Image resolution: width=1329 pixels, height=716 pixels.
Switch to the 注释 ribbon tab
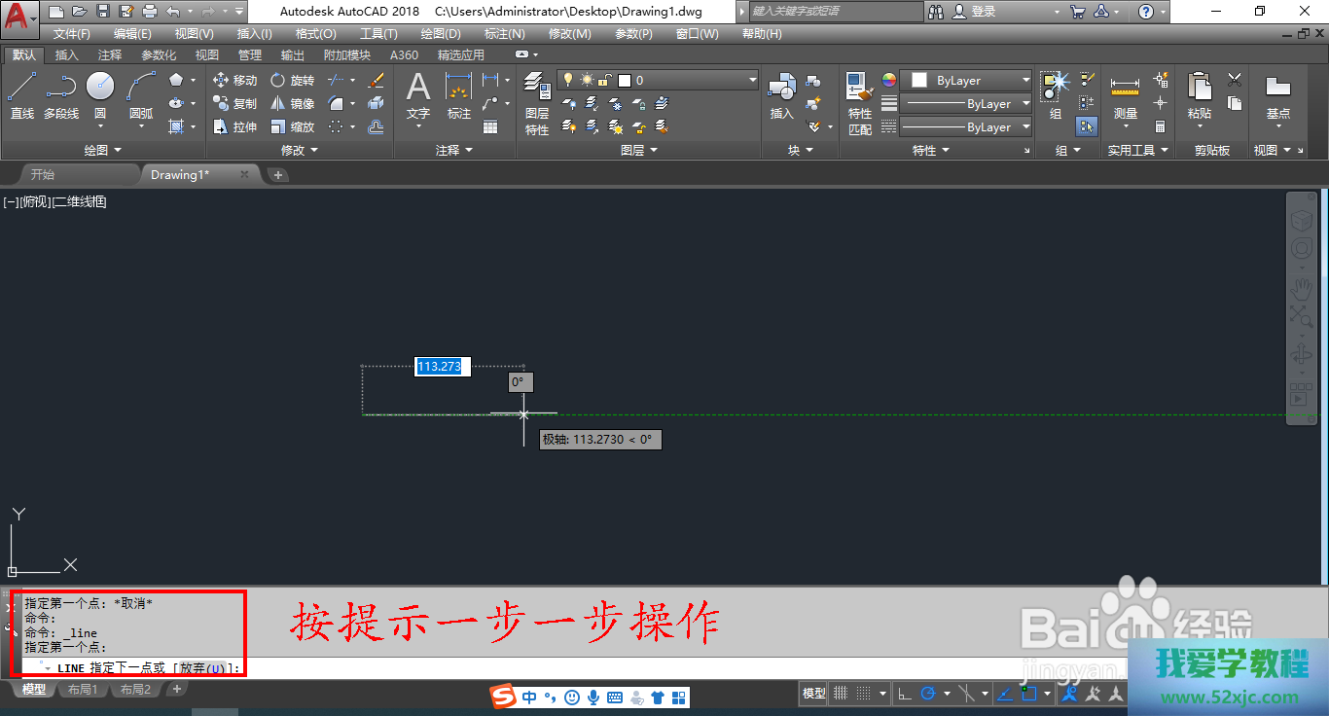point(110,55)
